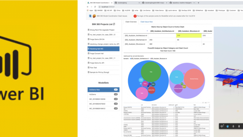
Task: Open the Prototype bookmark folder
Action: pyautogui.click(x=220, y=10)
